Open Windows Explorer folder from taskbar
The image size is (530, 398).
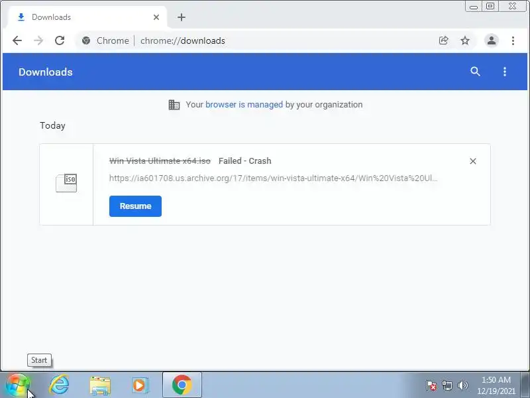click(100, 385)
